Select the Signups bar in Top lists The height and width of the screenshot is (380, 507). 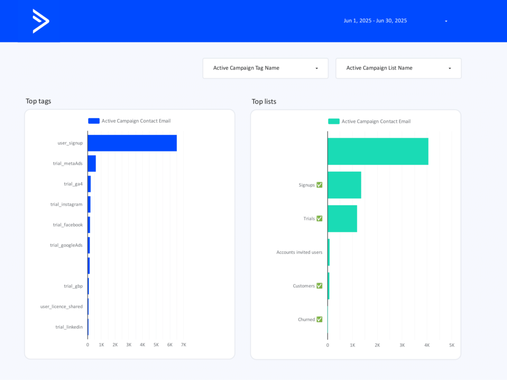344,185
